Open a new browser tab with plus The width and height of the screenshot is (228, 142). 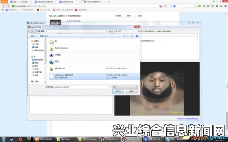click(108, 2)
